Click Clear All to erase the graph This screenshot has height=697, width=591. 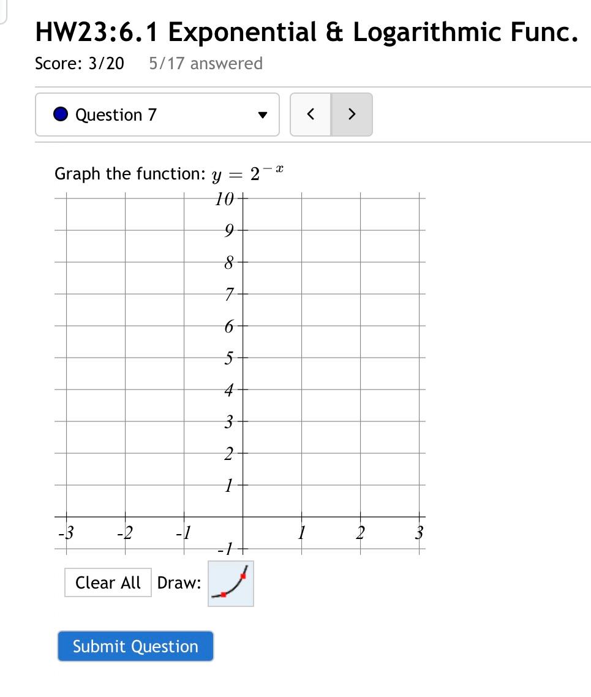(x=108, y=582)
